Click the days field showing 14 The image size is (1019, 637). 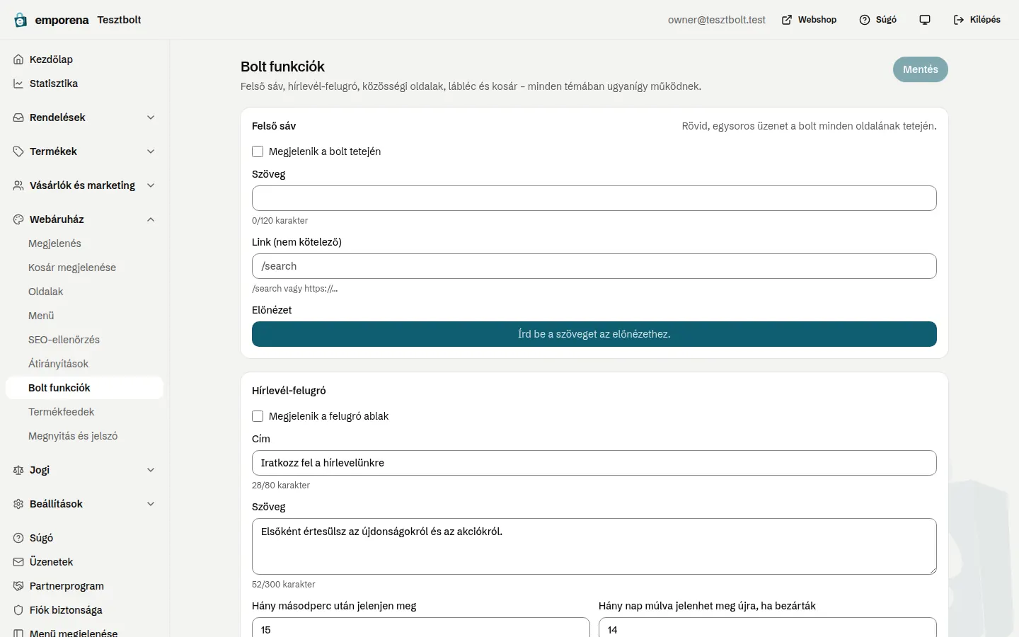(x=768, y=628)
